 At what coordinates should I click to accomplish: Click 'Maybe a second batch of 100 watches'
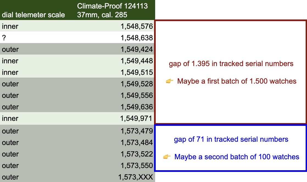pyautogui.click(x=237, y=157)
